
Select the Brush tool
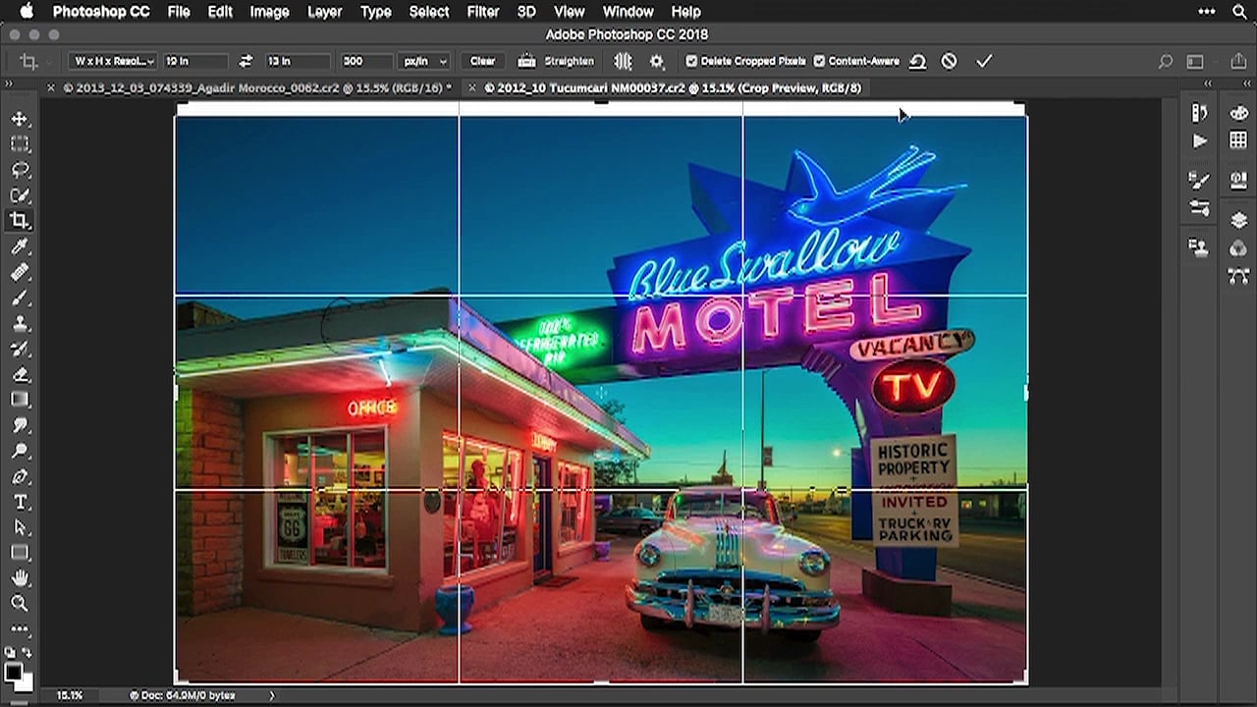pos(20,298)
